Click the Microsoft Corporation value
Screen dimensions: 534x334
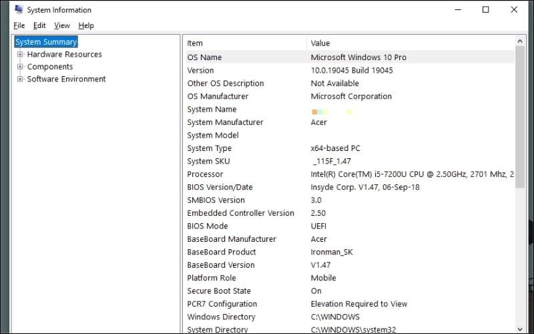point(351,96)
